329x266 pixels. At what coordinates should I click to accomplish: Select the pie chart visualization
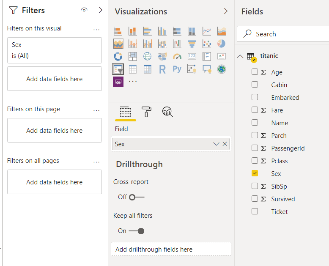coord(222,44)
